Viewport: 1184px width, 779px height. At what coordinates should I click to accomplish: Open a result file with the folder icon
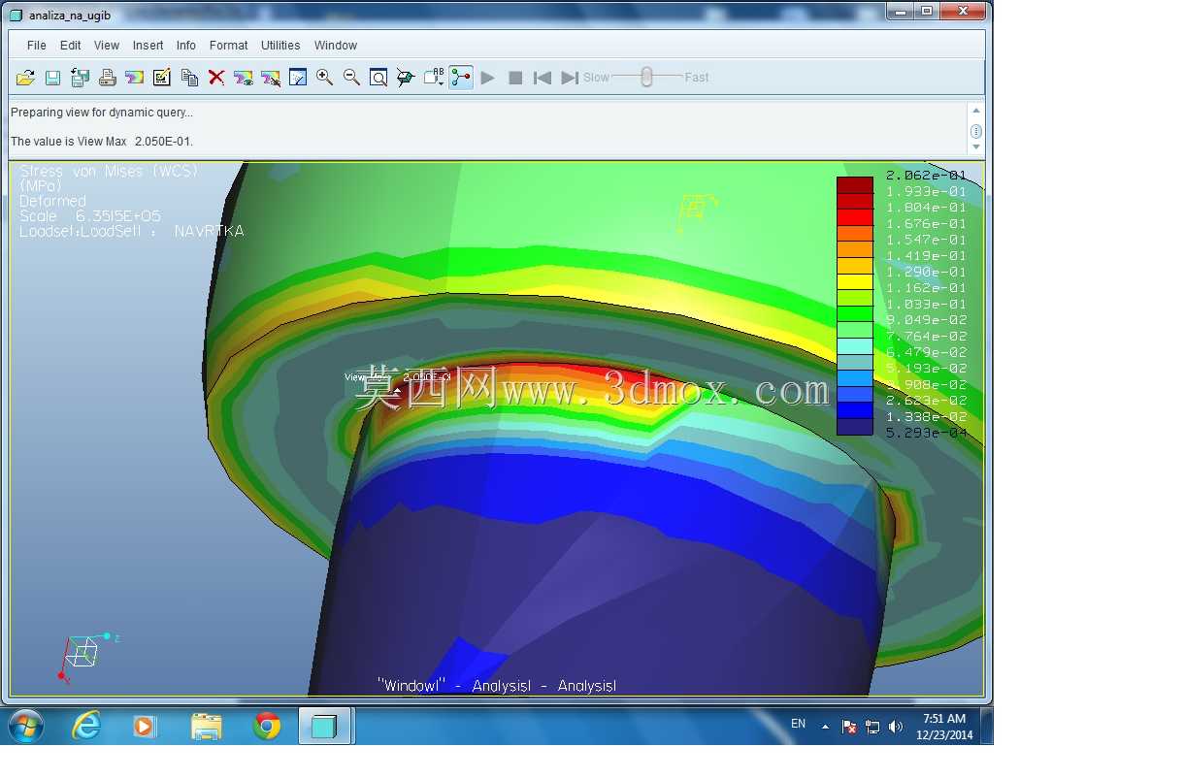pyautogui.click(x=26, y=78)
